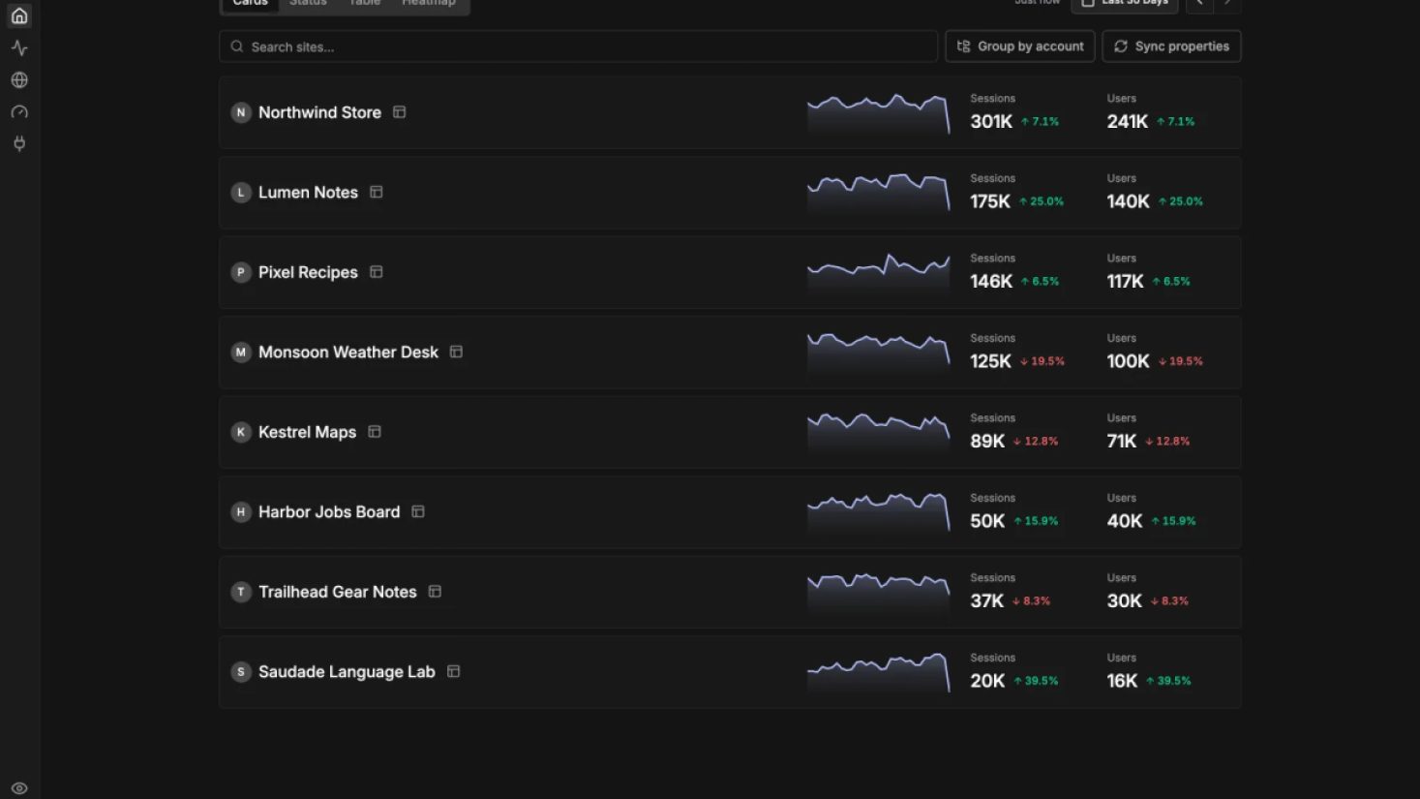Click Sync properties button
The height and width of the screenshot is (799, 1420).
[1171, 46]
